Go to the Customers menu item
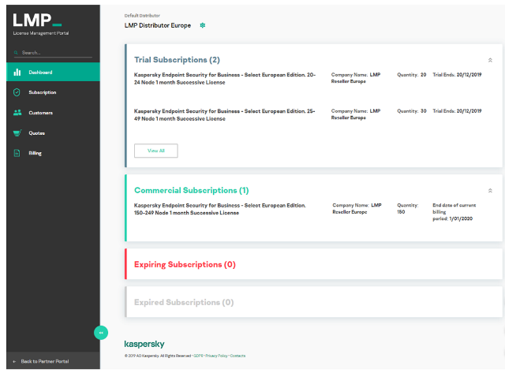The height and width of the screenshot is (373, 505). (40, 113)
